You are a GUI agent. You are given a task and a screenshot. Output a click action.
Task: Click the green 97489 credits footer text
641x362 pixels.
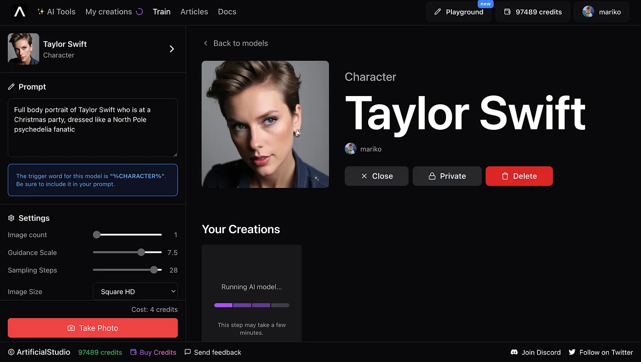click(100, 352)
